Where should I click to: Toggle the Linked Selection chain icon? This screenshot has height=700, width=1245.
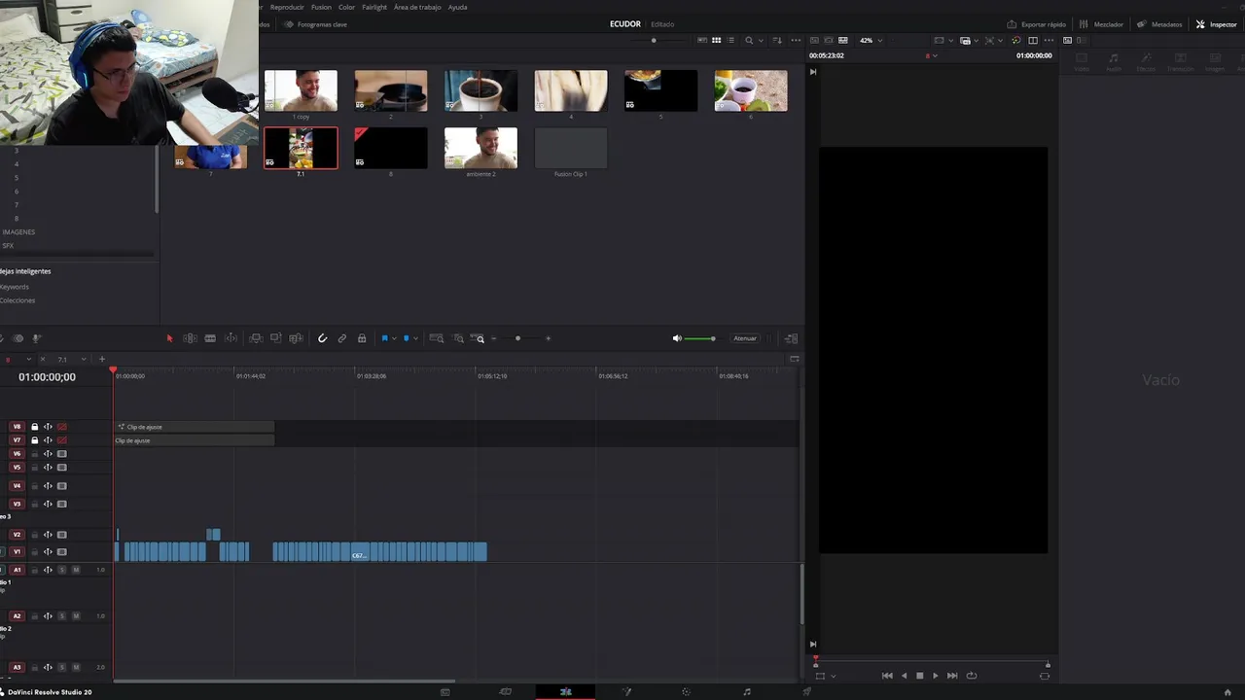click(342, 338)
